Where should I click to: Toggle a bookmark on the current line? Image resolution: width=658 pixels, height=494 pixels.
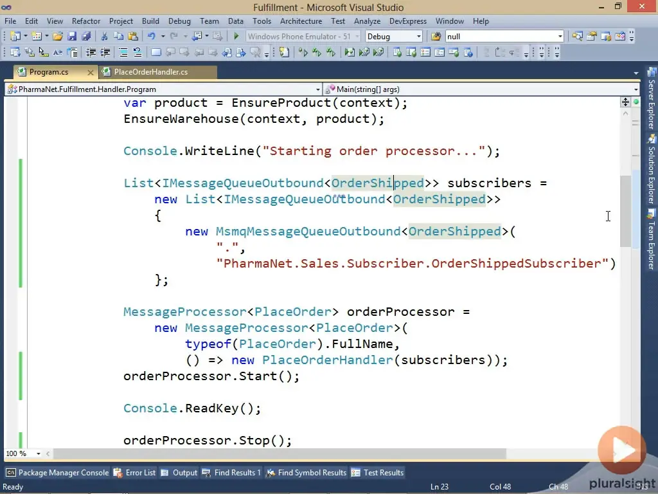[x=156, y=53]
